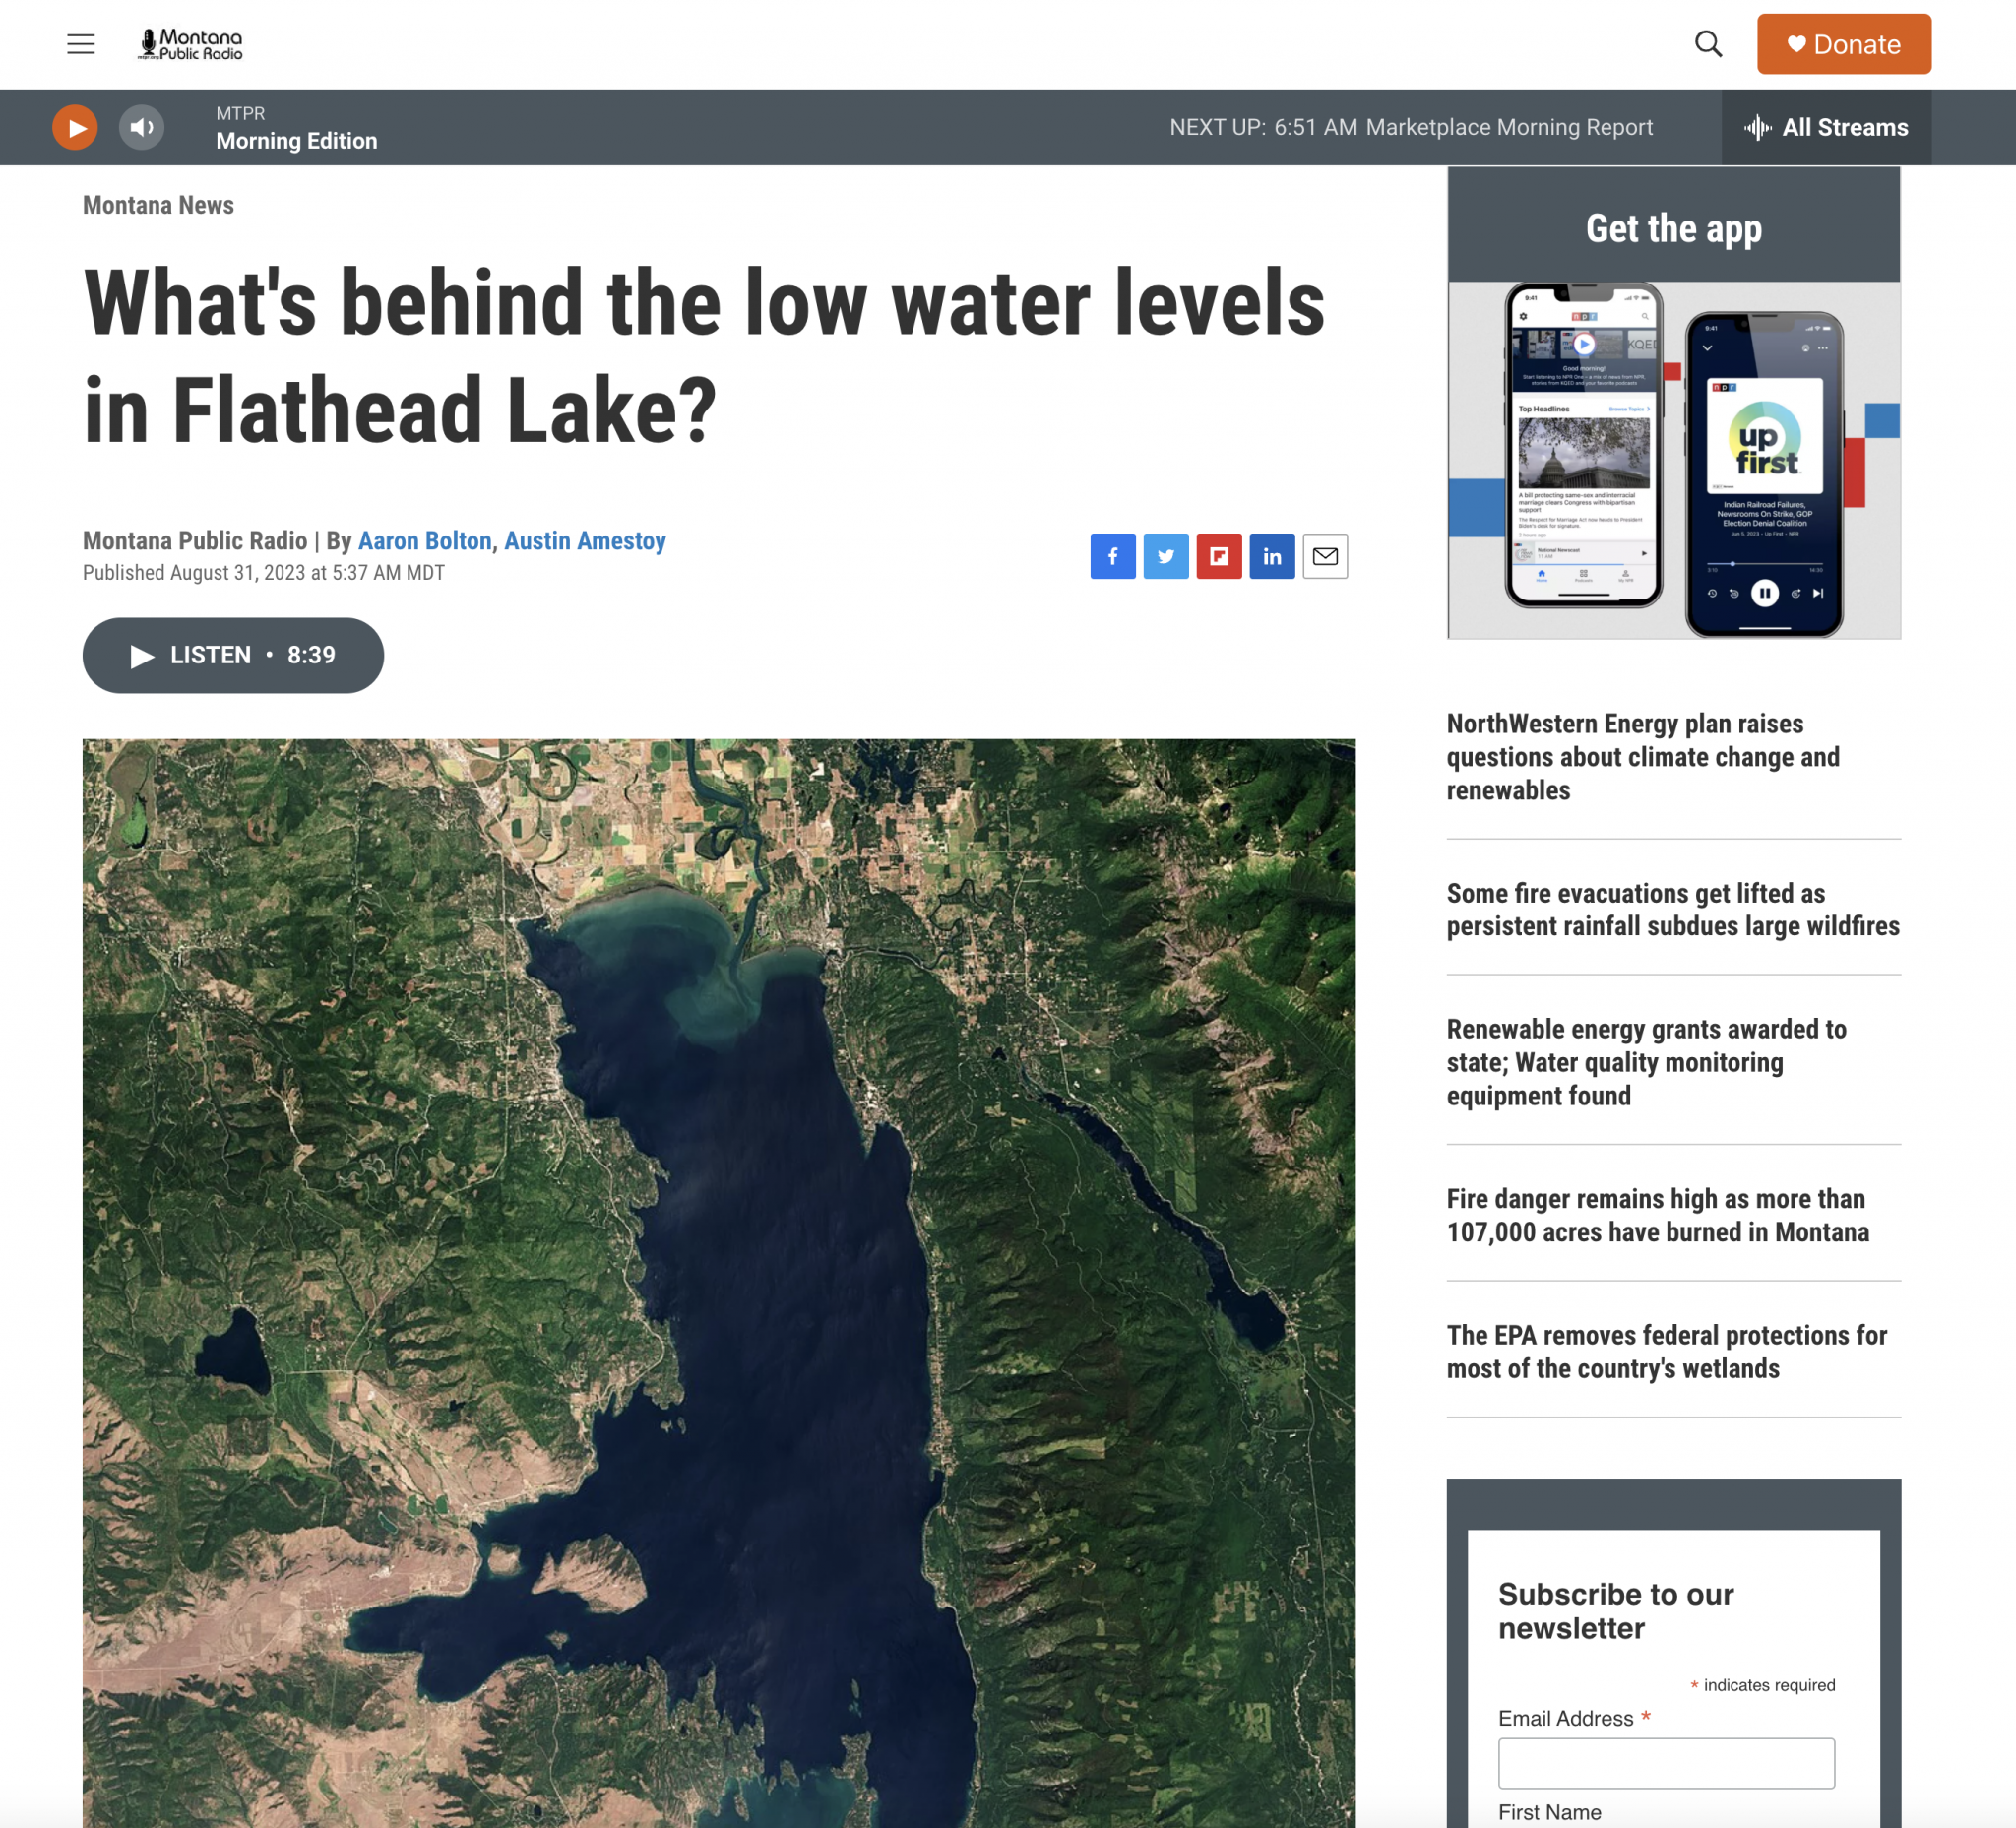Play the MTPR live stream

(x=75, y=127)
